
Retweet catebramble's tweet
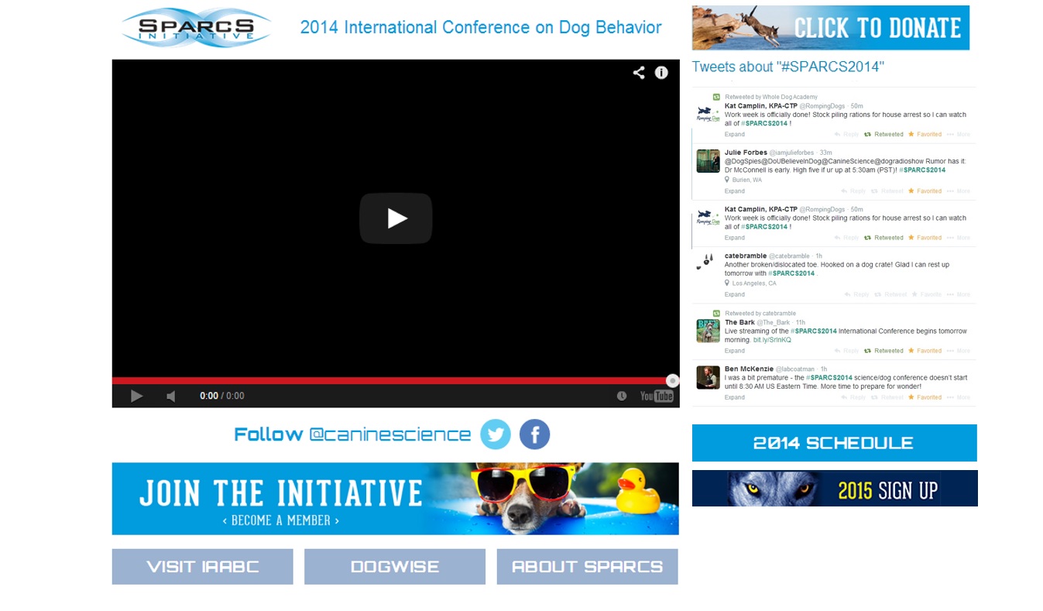[x=890, y=294]
